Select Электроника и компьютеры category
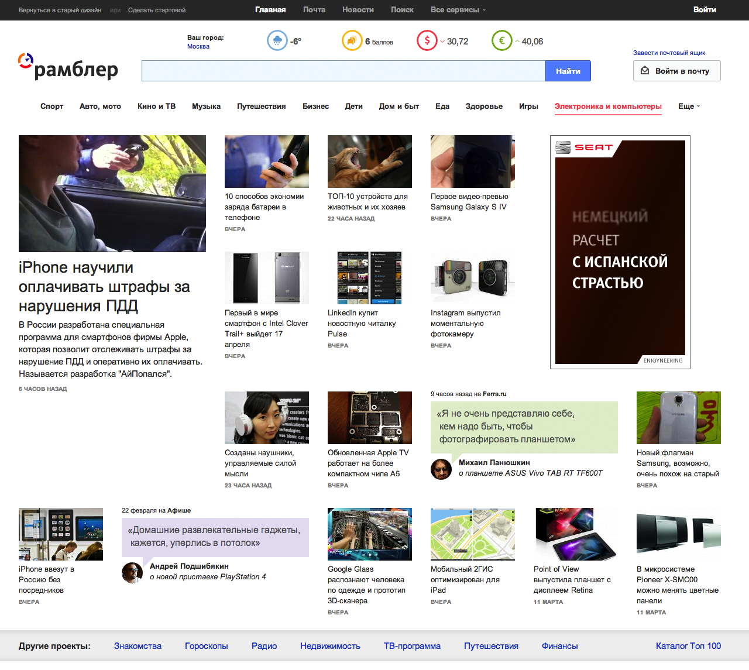 pos(608,106)
